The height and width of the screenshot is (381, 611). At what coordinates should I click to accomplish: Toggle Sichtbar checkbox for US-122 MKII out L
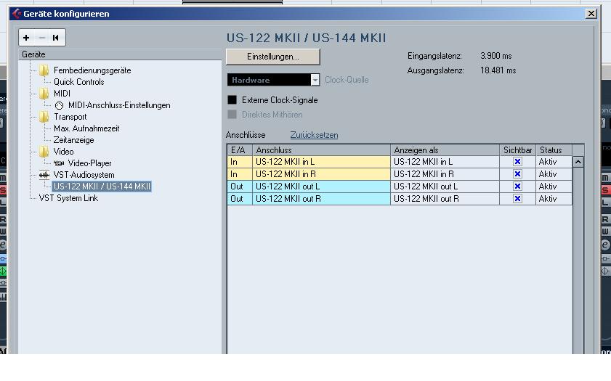517,187
